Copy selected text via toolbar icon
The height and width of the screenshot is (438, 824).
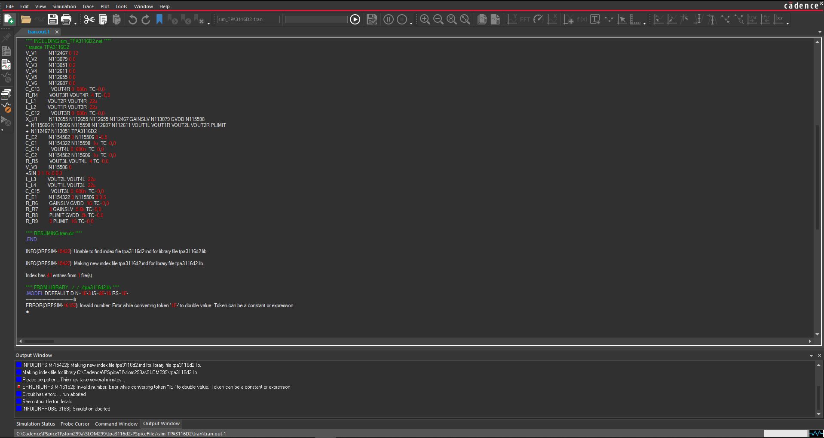[x=103, y=19]
